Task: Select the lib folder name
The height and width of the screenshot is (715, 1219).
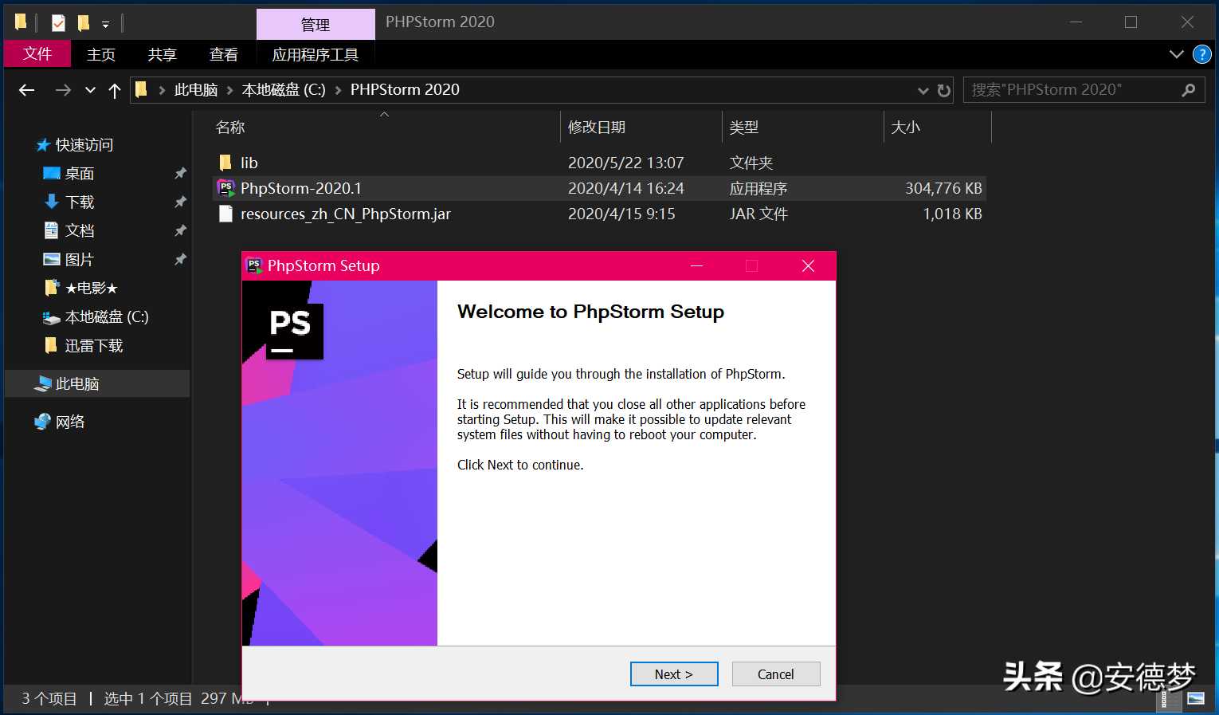Action: coord(249,163)
